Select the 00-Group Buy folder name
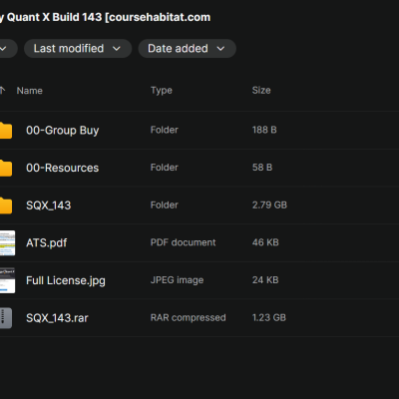Image resolution: width=399 pixels, height=399 pixels. point(63,131)
